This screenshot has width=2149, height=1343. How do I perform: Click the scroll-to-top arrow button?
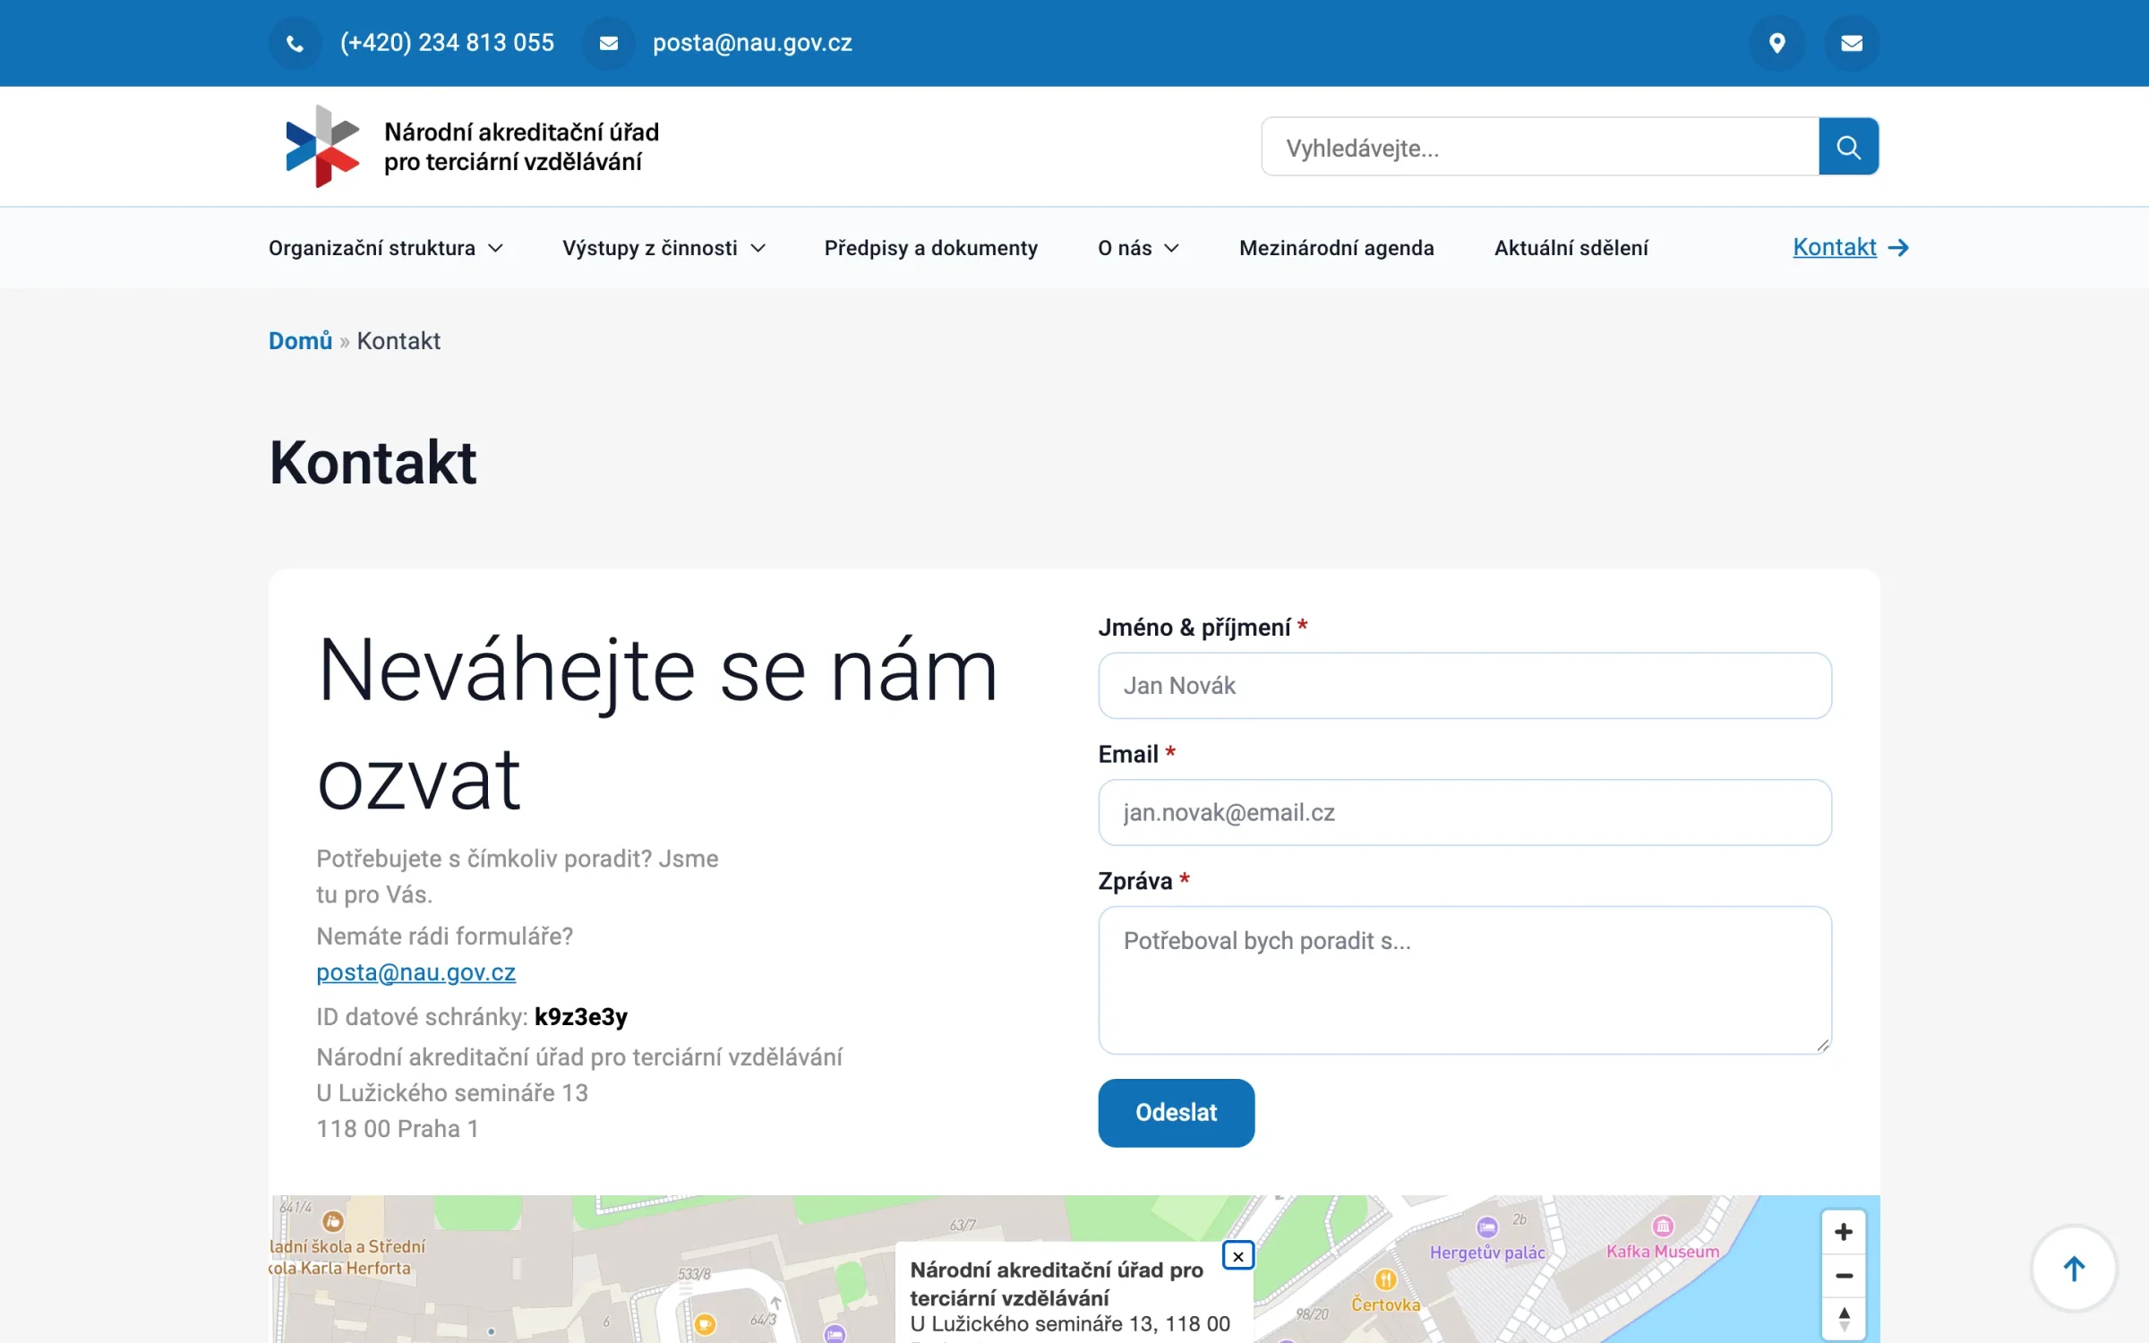click(2074, 1268)
